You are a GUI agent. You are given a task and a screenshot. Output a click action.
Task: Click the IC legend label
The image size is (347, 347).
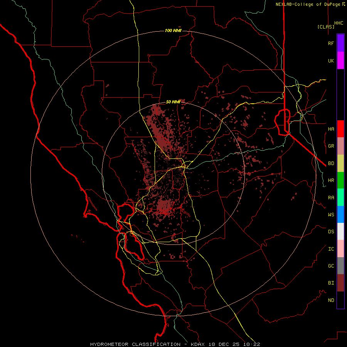coord(331,249)
